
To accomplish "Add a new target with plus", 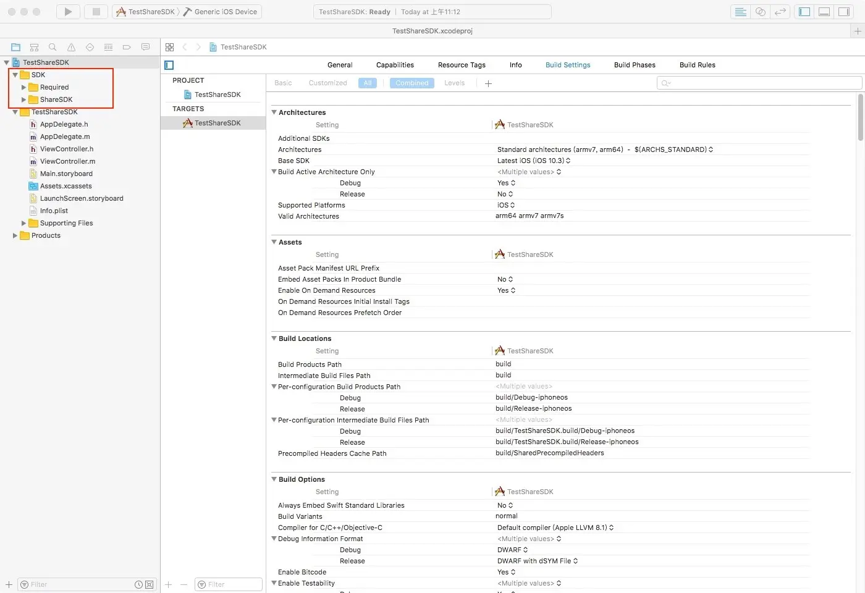I will click(169, 584).
